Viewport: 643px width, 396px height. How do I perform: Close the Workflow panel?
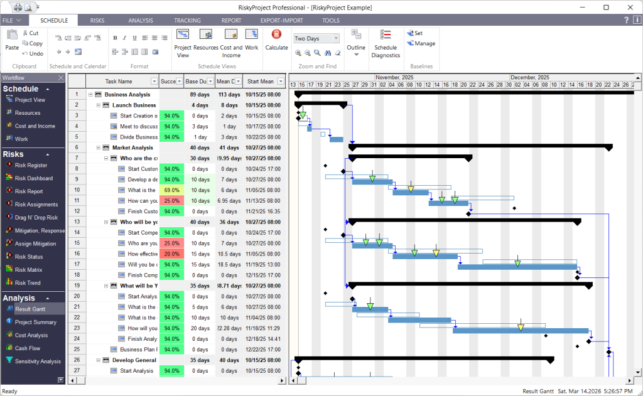tap(61, 78)
